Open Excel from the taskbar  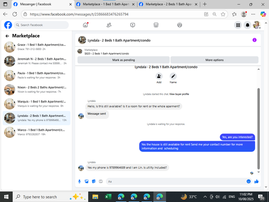click(x=108, y=197)
